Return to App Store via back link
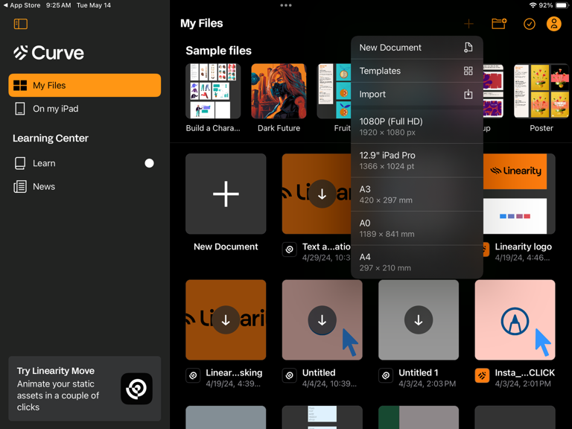Image resolution: width=572 pixels, height=429 pixels. pyautogui.click(x=22, y=5)
